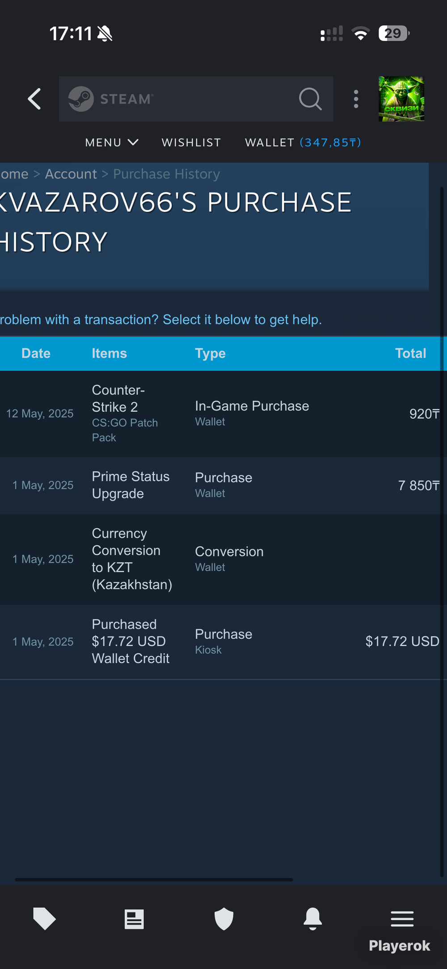Open the Steam Guard shield tab
447x969 pixels.
[223, 919]
